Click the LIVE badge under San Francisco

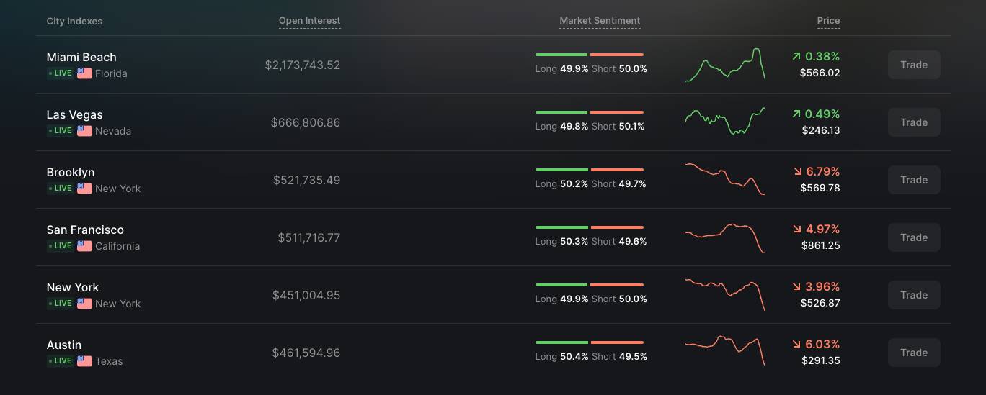(61, 246)
